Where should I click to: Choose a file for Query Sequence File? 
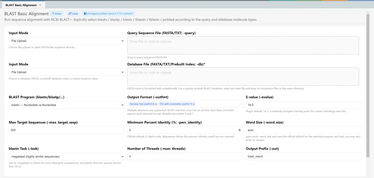[x=243, y=45]
